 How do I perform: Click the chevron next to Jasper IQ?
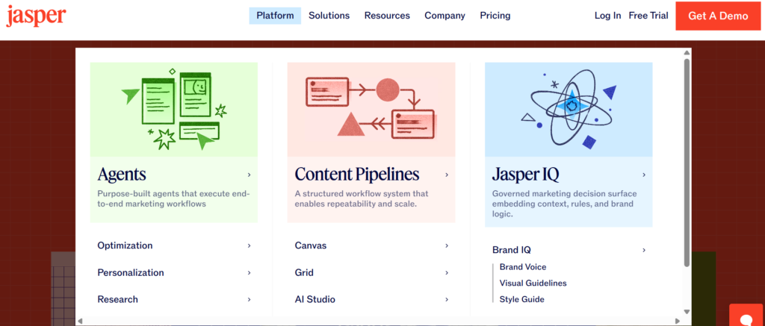(644, 175)
